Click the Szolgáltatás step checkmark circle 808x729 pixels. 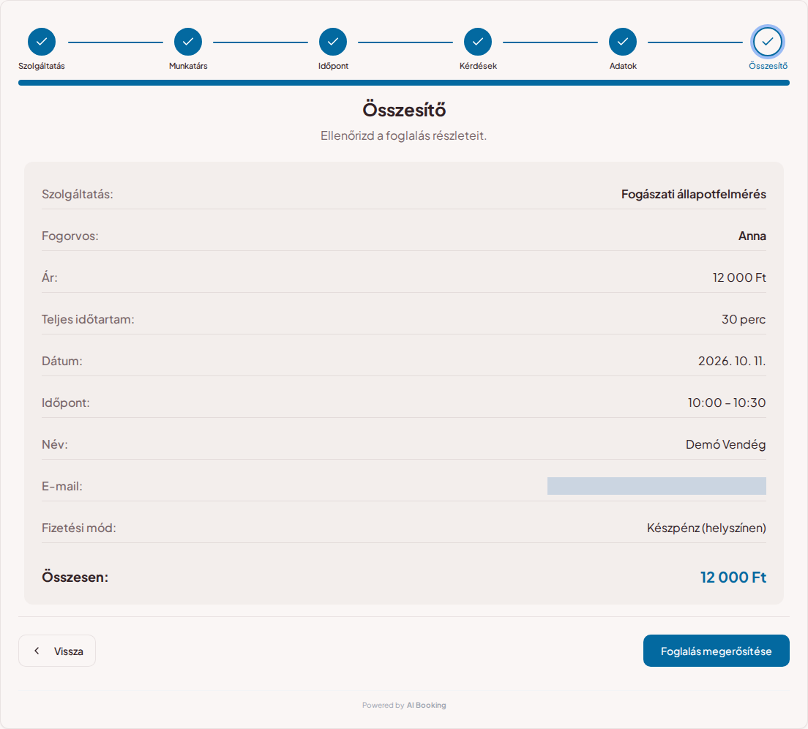(x=42, y=42)
